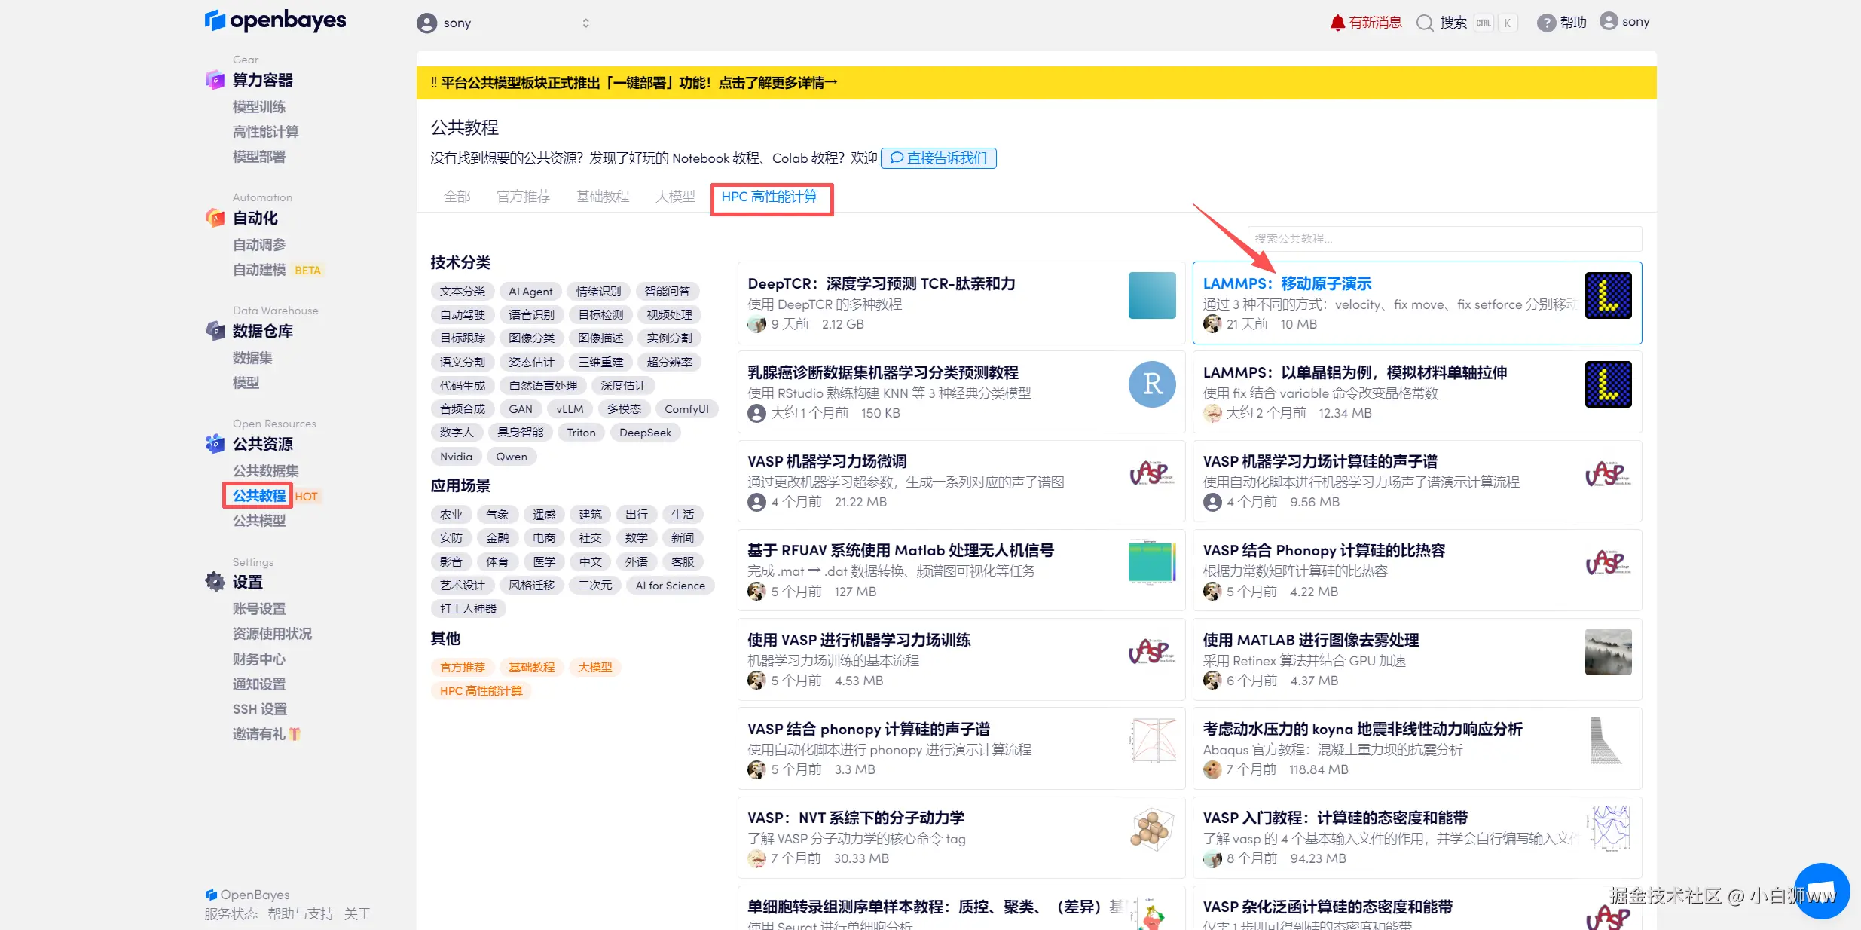Viewport: 1861px width, 930px height.
Task: Open help via the question mark icon
Action: [x=1546, y=23]
